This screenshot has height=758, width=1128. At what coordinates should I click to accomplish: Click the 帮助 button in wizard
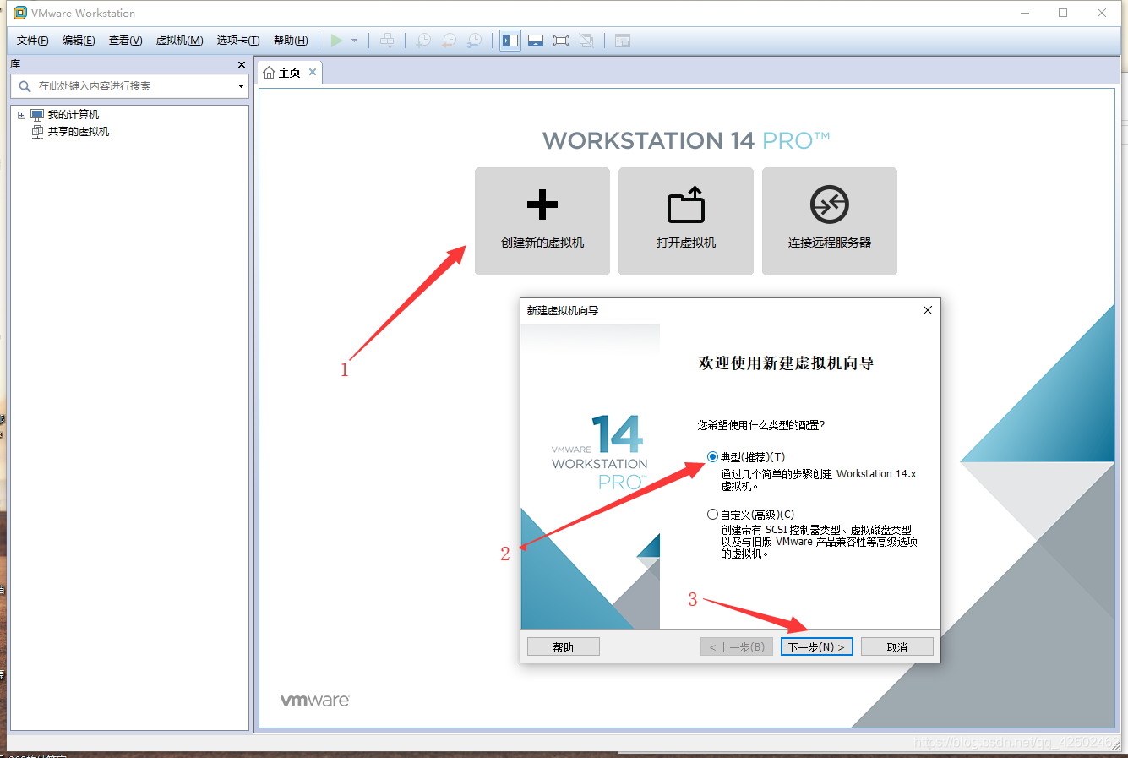[564, 646]
